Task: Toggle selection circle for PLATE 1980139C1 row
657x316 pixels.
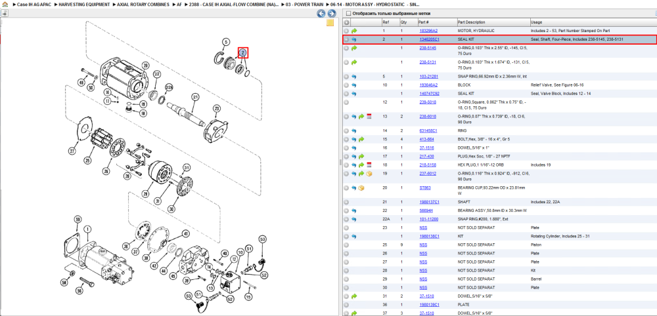Action: click(x=346, y=304)
